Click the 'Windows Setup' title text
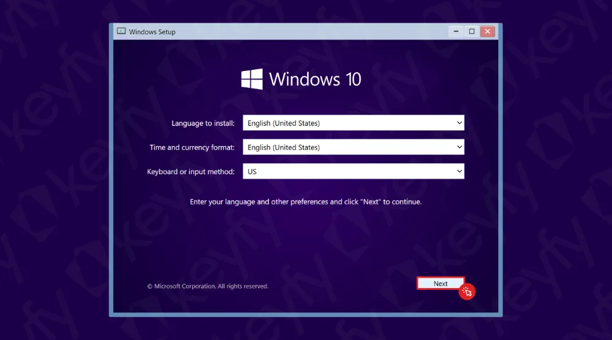This screenshot has height=340, width=612. (x=152, y=32)
